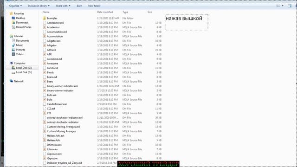Click the Awesome MQL4 source icon
Screen dimensions: 297x167
click(x=45, y=64)
